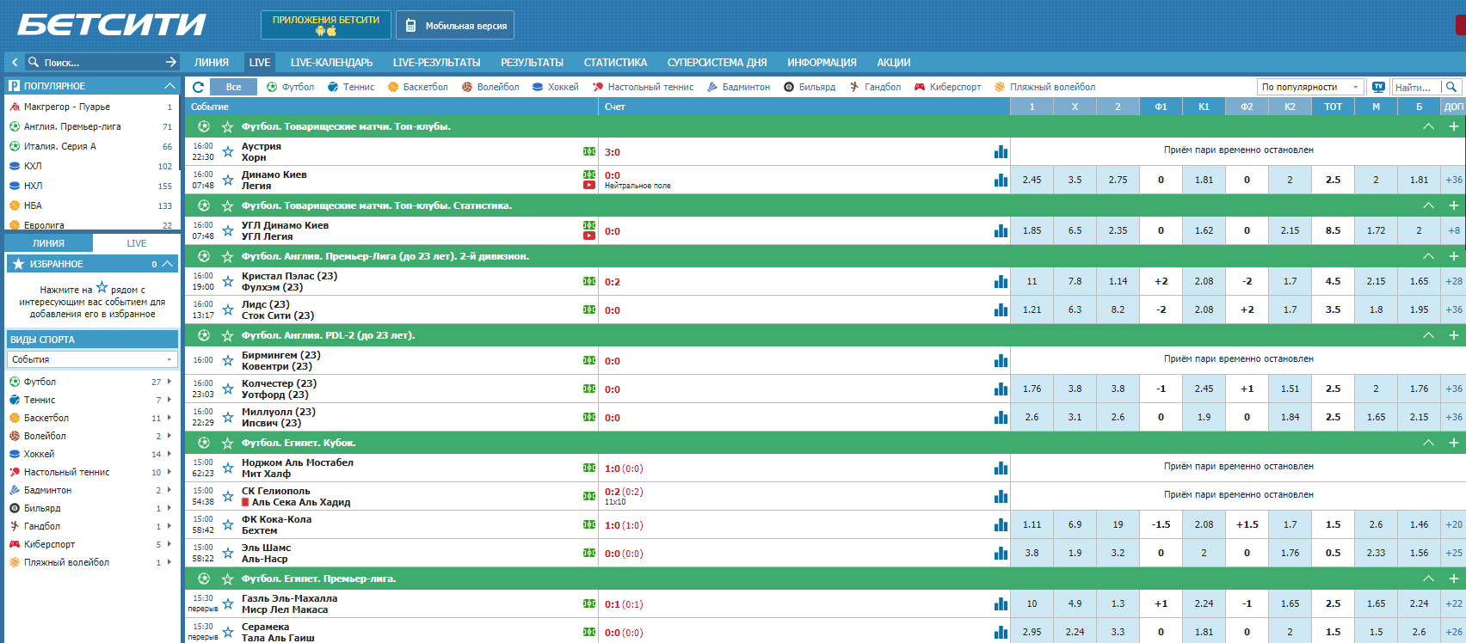Add Динамо Киев - Легия to favorites
This screenshot has width=1466, height=643.
coord(228,181)
